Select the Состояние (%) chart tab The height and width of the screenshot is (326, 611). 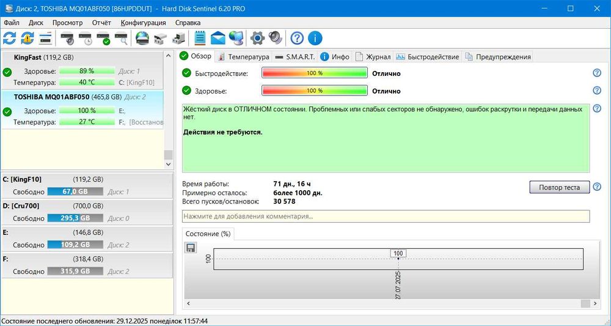point(208,234)
